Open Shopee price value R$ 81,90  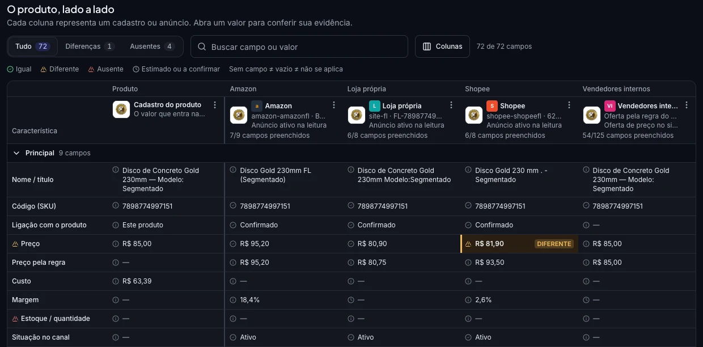point(489,244)
